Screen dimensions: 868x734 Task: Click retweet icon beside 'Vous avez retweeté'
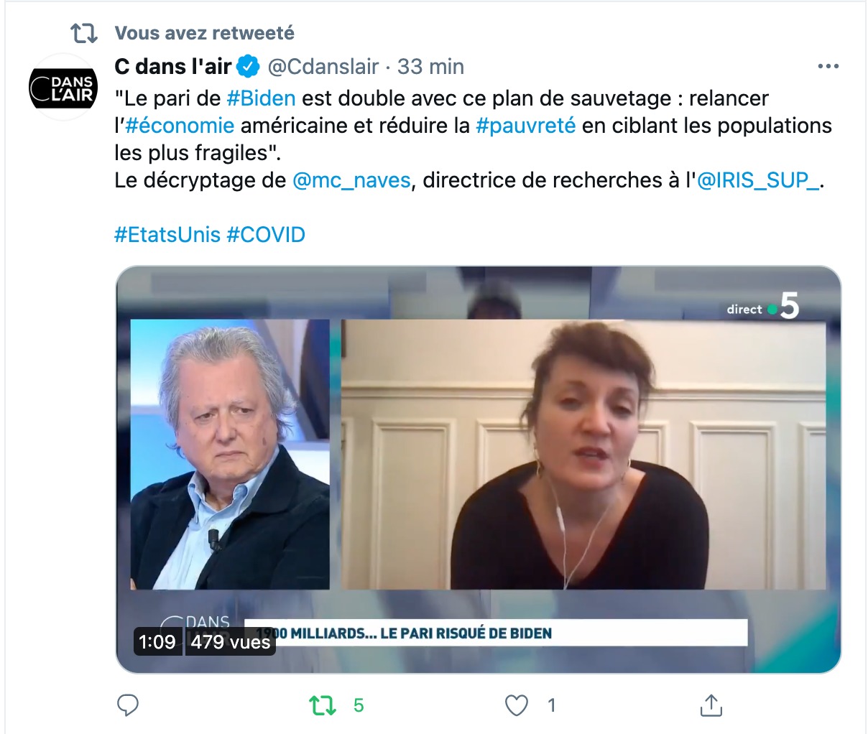83,33
